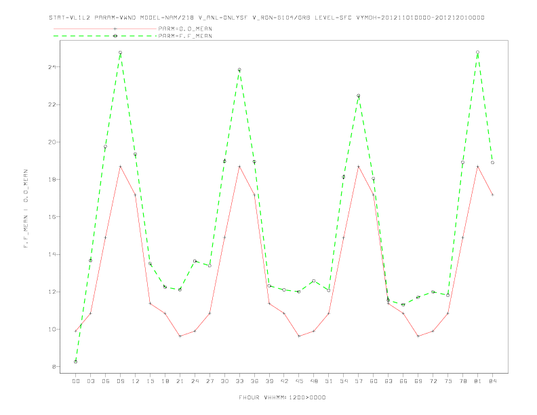The height and width of the screenshot is (415, 537).
Task: Click the x-axis tick label 63
Action: coord(389,381)
